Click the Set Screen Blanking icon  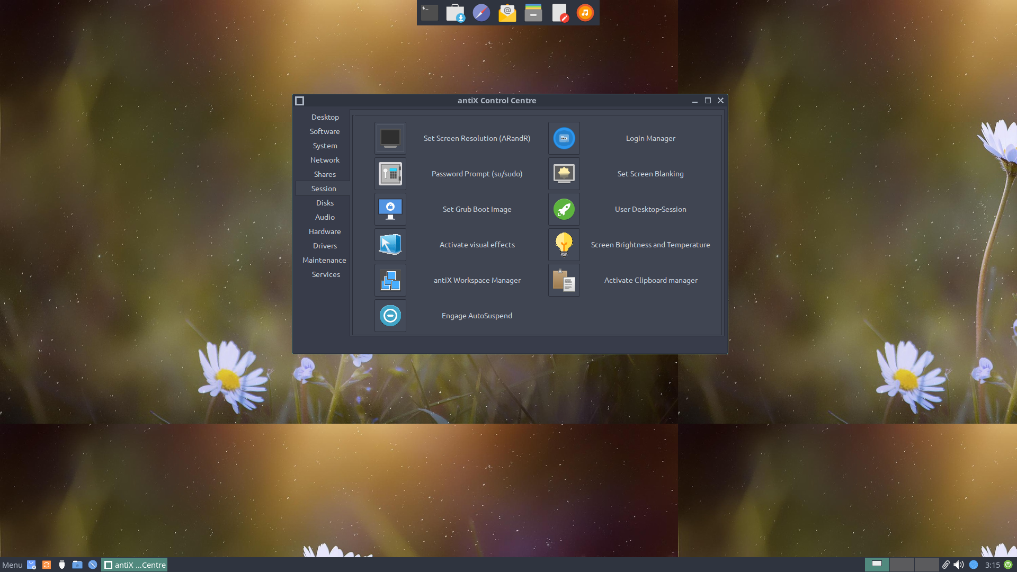tap(564, 174)
